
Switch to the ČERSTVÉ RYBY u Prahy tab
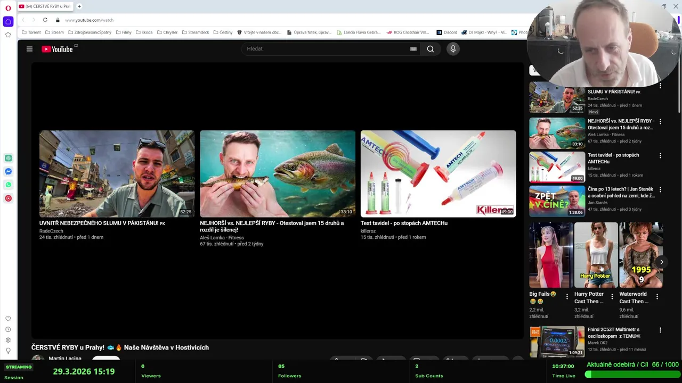coord(45,6)
